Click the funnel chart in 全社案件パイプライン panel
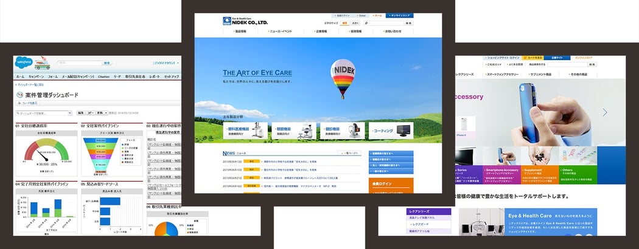Viewport: 639px width, 249px height. 100,155
